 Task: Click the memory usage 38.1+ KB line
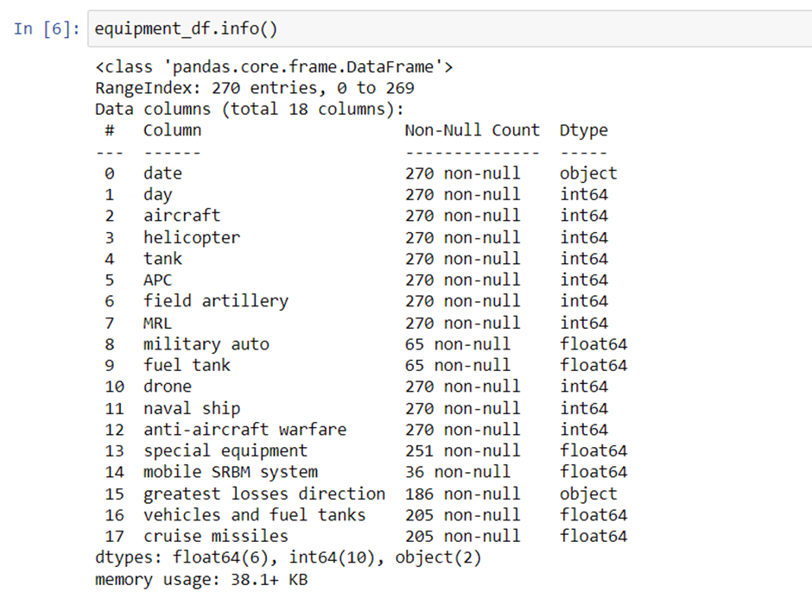[200, 579]
